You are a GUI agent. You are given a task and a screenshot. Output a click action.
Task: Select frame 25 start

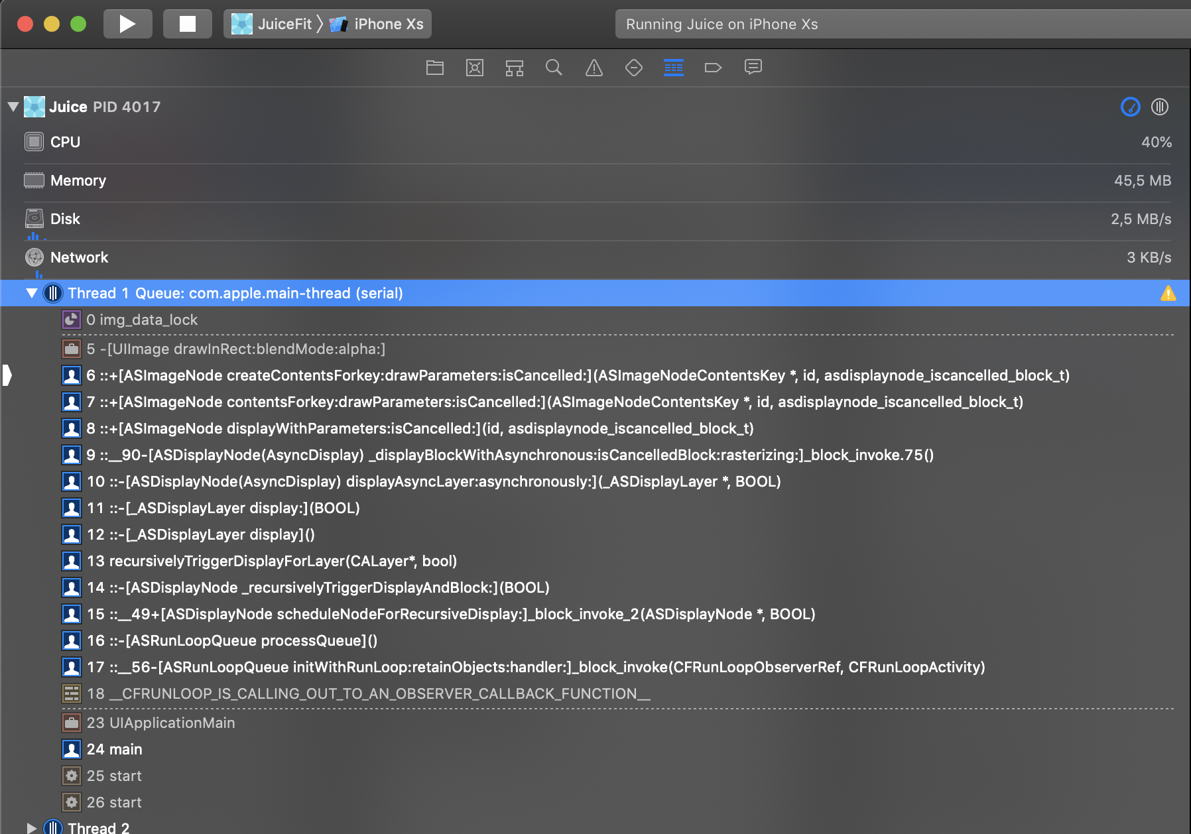595,776
